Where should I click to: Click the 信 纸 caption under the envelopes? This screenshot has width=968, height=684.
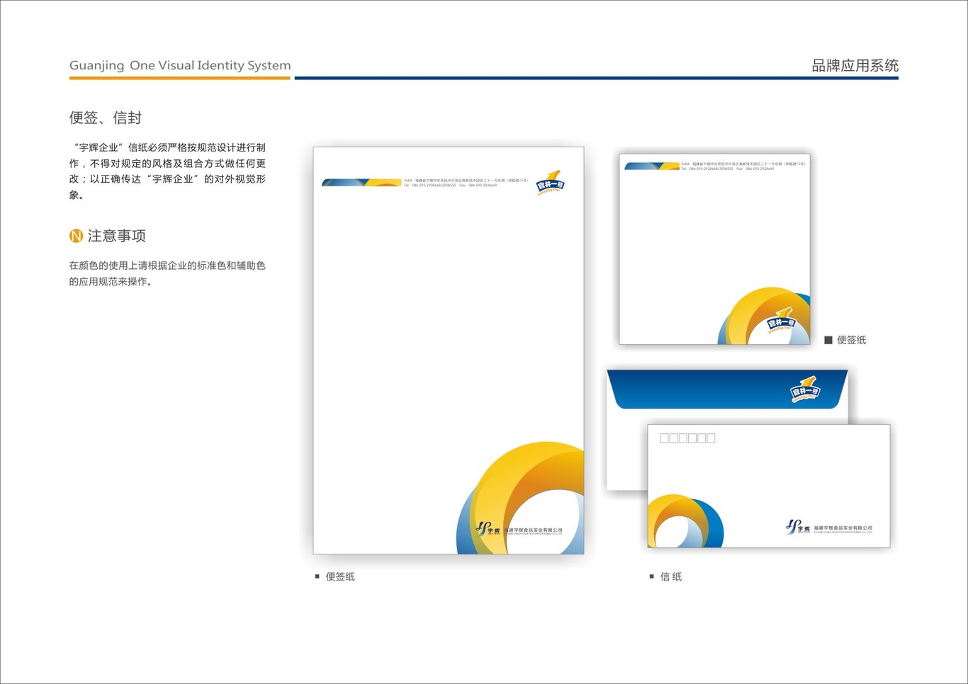pyautogui.click(x=671, y=576)
